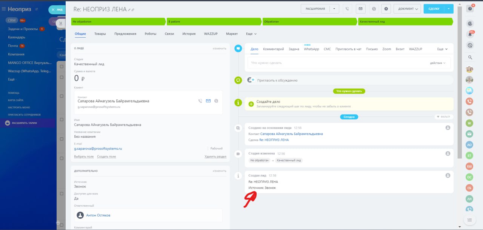
Task: Click the envelope email button in header toolbar
Action: [x=361, y=9]
